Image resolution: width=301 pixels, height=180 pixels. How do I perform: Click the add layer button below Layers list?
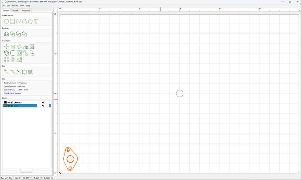pos(27,170)
